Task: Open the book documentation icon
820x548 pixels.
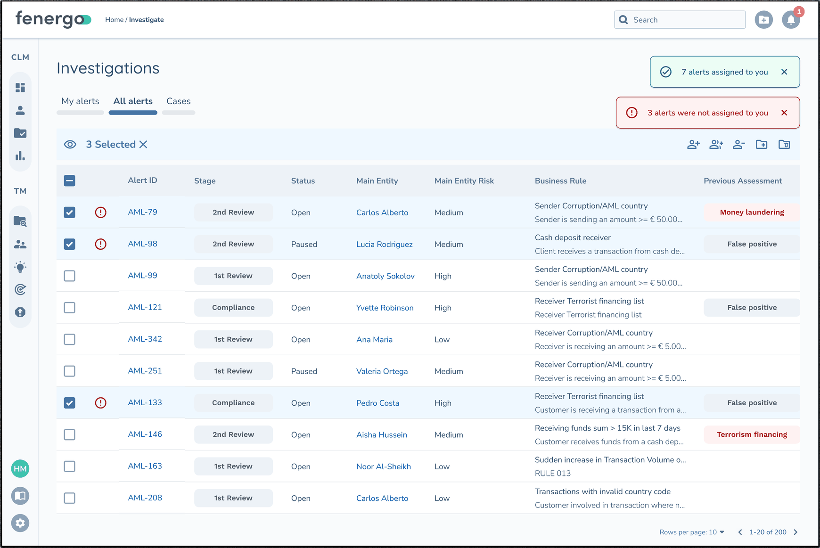Action: 20,496
